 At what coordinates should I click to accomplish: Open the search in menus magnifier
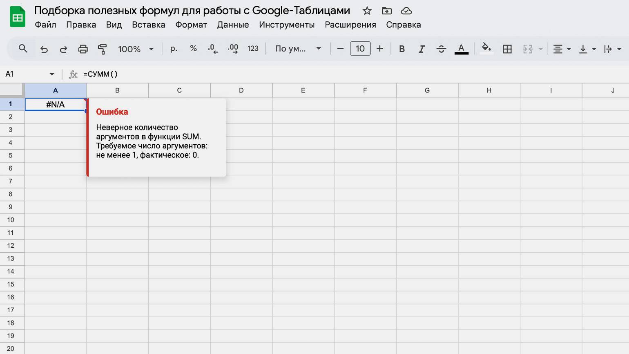pos(23,49)
